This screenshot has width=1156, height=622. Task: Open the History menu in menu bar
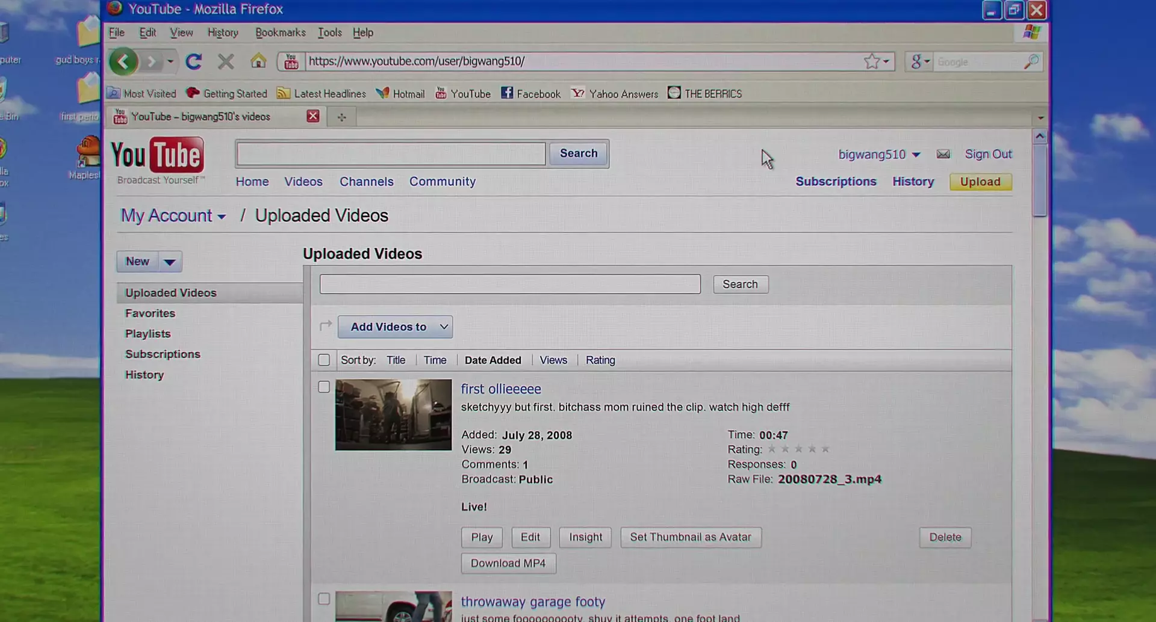click(x=223, y=32)
